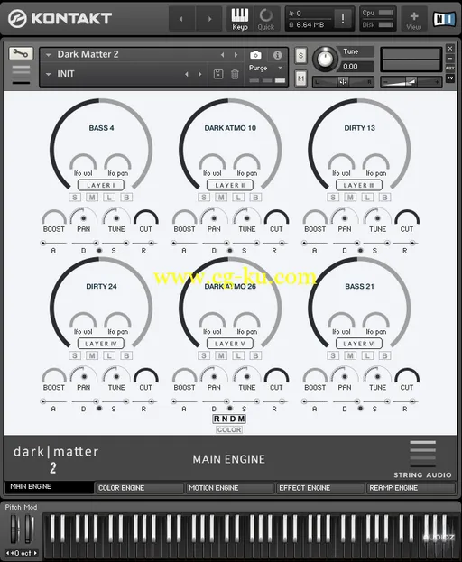The width and height of the screenshot is (462, 562).
Task: Toggle the B button on Layer I
Action: coord(126,198)
